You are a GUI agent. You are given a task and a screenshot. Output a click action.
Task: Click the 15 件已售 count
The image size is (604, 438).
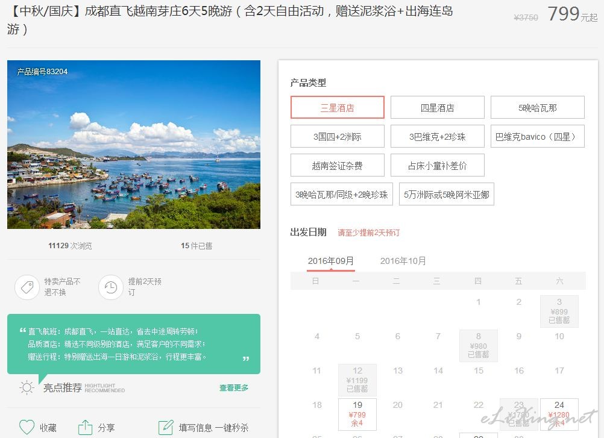197,246
